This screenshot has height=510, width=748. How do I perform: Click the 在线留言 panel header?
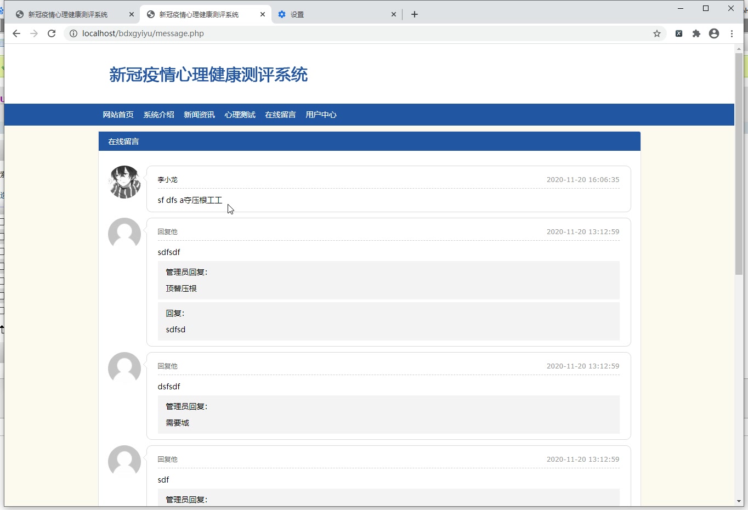pos(370,141)
